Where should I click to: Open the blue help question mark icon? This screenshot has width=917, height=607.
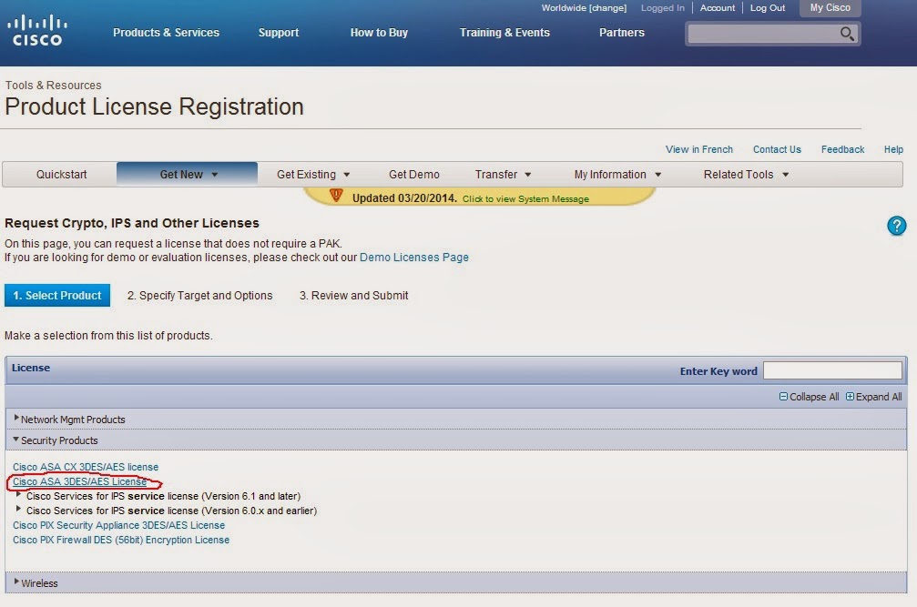tap(896, 226)
